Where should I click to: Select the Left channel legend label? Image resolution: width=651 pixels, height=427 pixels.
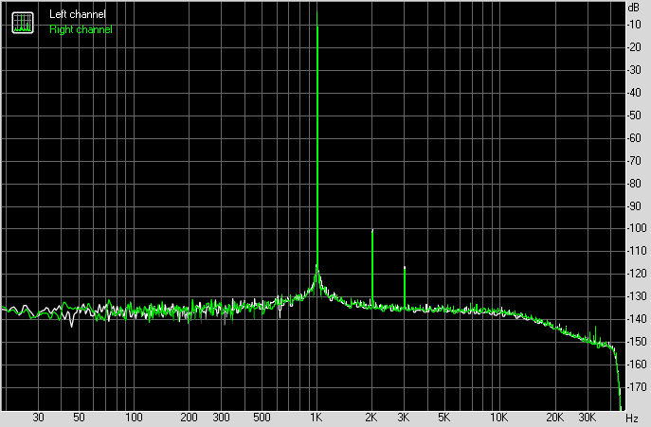pyautogui.click(x=78, y=14)
